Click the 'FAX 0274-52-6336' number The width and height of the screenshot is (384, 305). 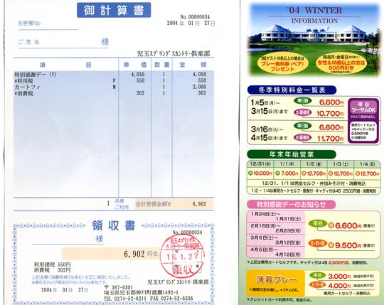tap(171, 299)
